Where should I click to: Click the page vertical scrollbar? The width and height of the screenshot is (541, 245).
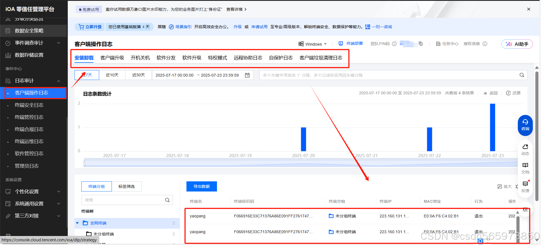tap(537, 136)
